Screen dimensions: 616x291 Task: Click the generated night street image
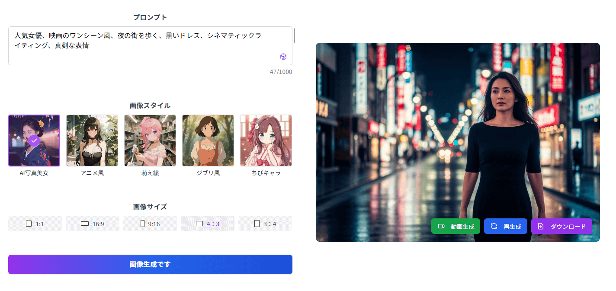(x=433, y=130)
